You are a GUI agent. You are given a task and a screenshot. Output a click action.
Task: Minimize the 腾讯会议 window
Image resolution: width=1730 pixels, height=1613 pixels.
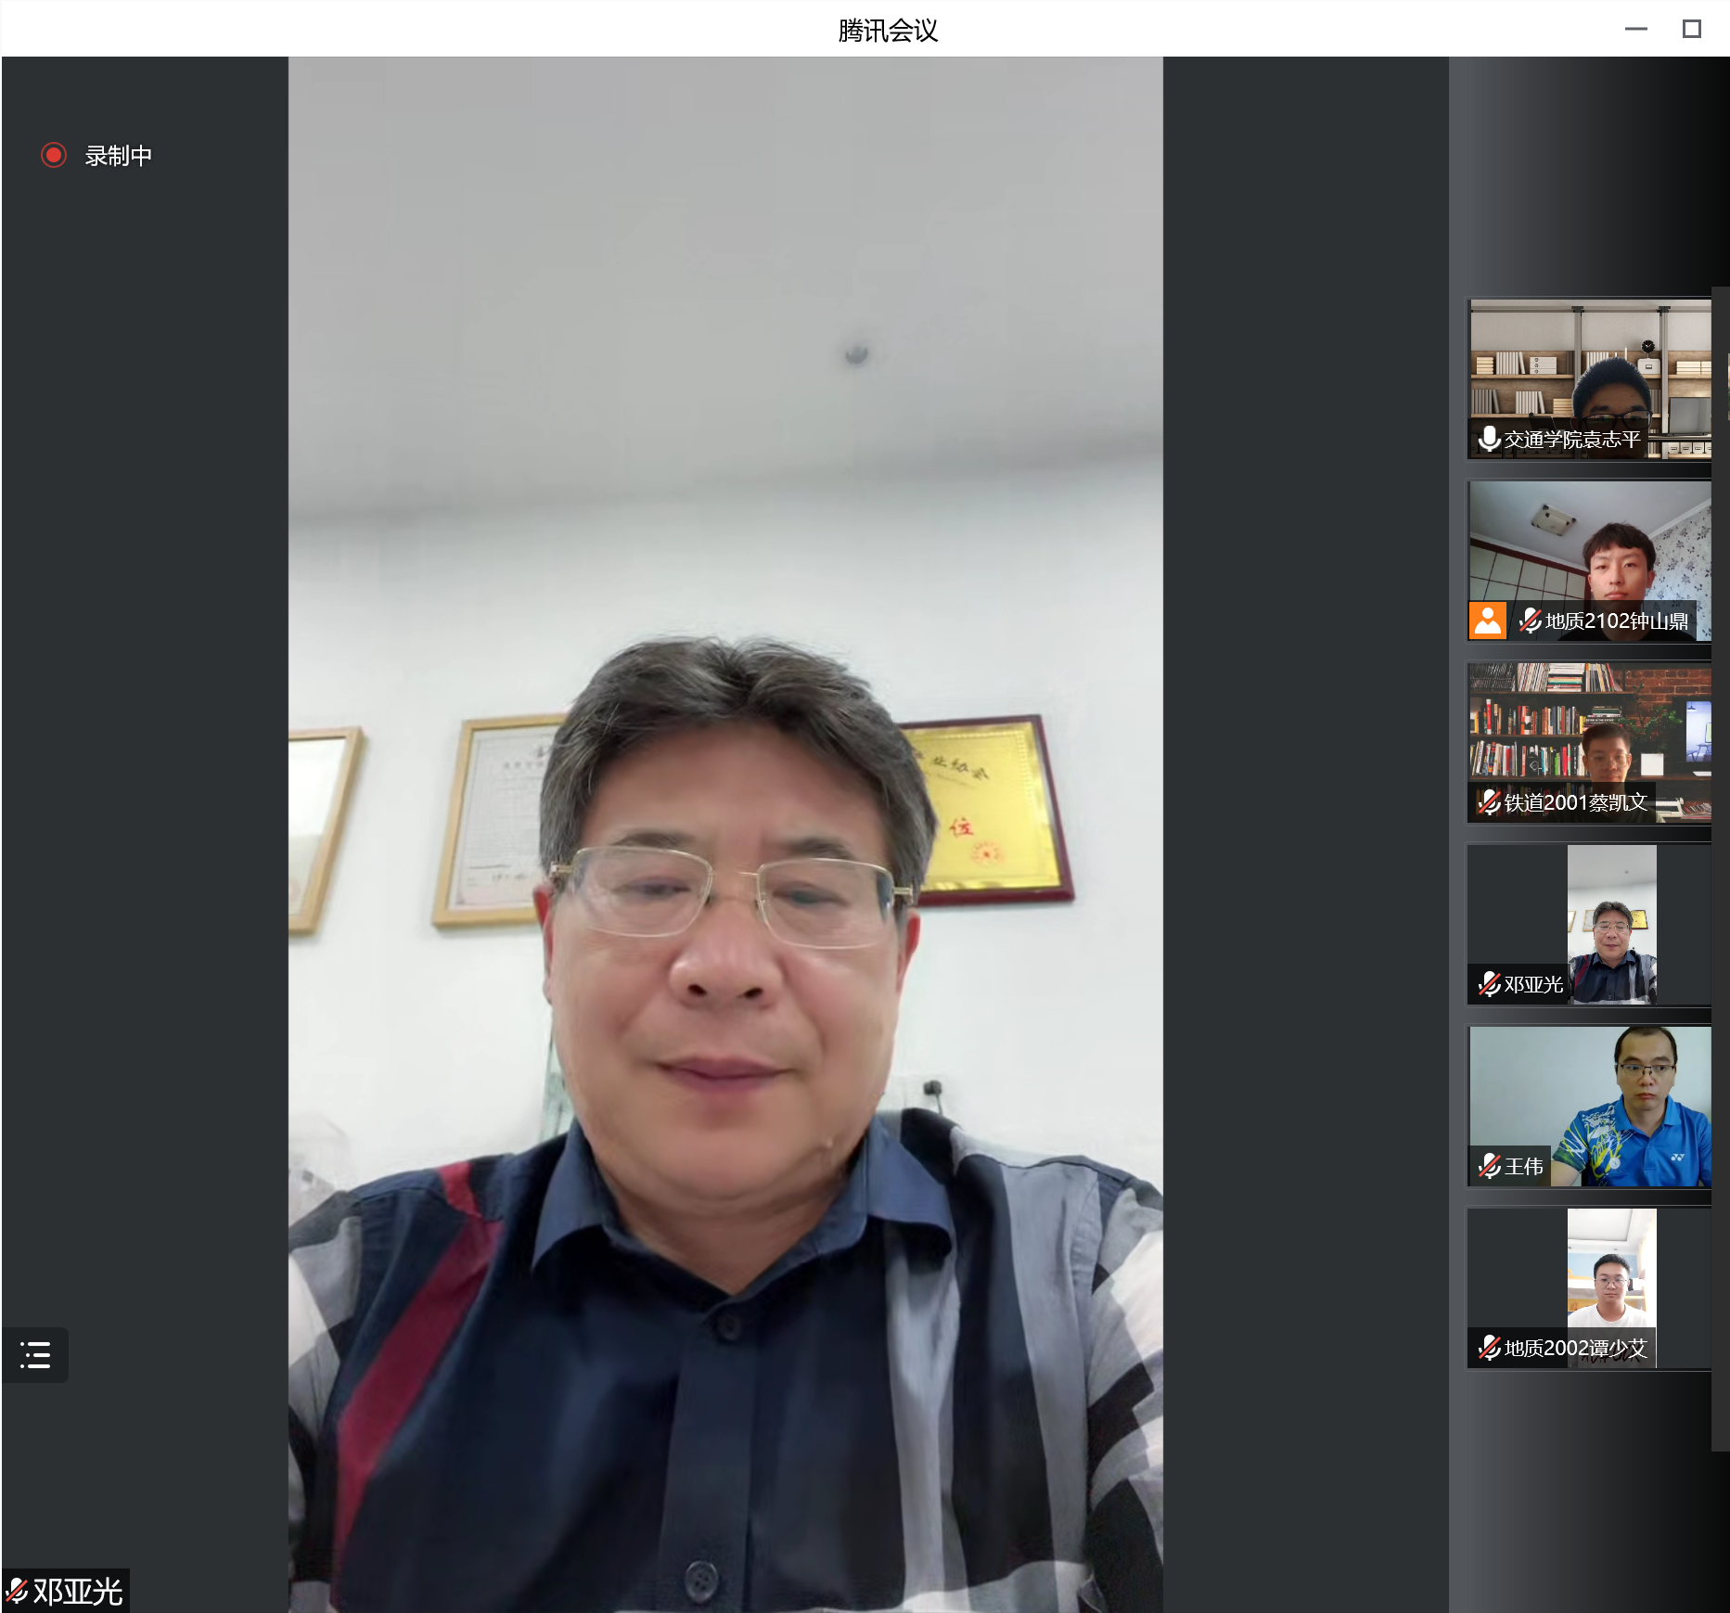tap(1636, 30)
